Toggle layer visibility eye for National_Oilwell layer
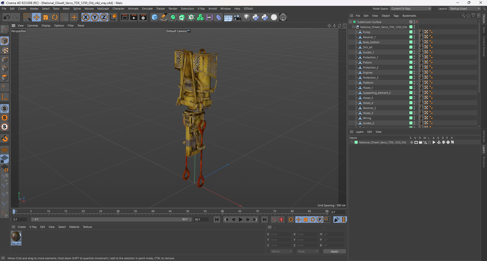Screen dimensions: 487x261 coord(416,142)
